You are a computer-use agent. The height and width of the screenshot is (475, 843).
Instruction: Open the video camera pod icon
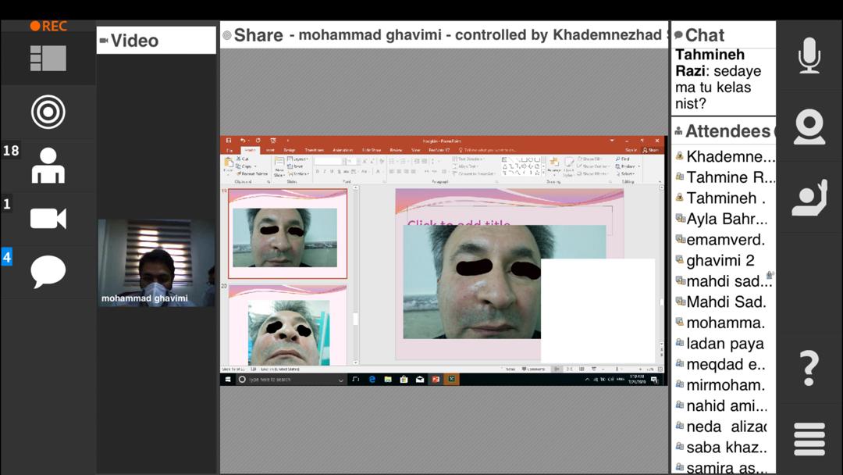(x=48, y=218)
